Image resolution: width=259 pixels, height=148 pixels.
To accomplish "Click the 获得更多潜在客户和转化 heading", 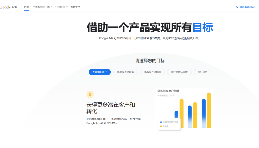I will (111, 108).
